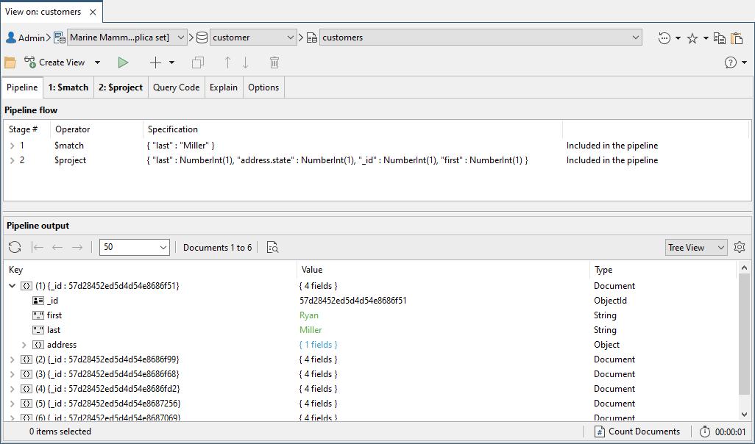Expand the address object field
Image resolution: width=755 pixels, height=444 pixels.
[24, 345]
